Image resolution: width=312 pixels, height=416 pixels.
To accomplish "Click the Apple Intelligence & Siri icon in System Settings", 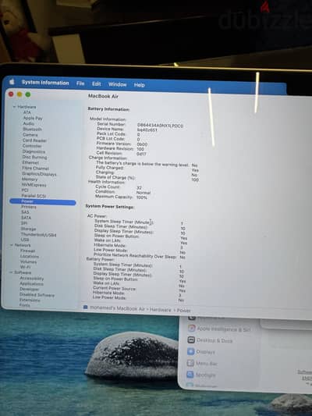I will coord(192,329).
